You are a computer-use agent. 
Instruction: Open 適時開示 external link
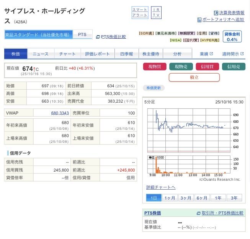233,54
